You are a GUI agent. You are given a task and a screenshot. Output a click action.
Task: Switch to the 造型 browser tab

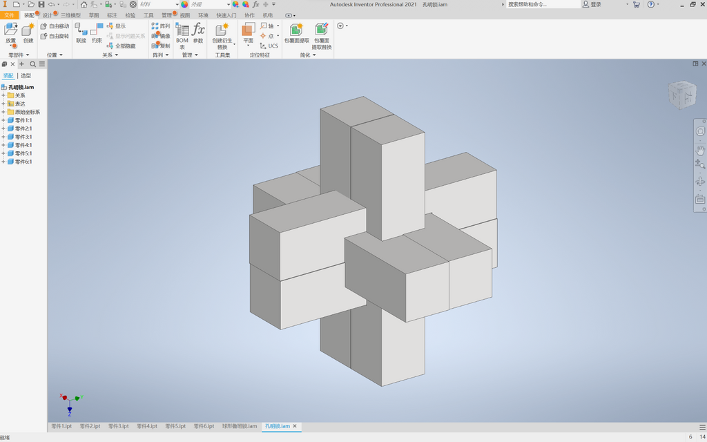tap(26, 76)
